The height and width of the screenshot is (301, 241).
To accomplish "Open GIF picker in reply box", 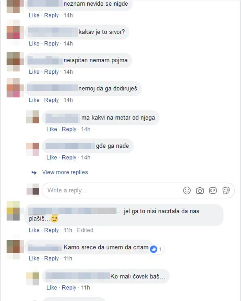I will pos(213,190).
